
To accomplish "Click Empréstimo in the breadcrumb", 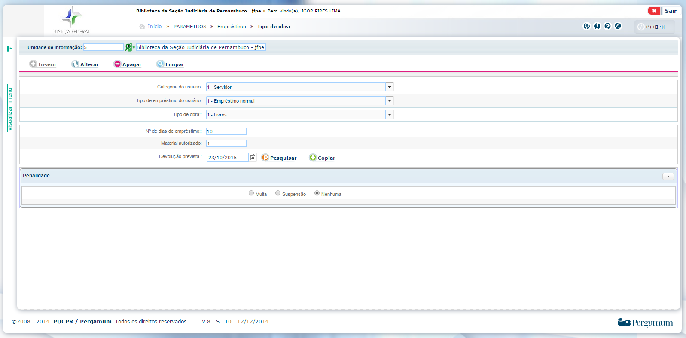I will click(232, 27).
